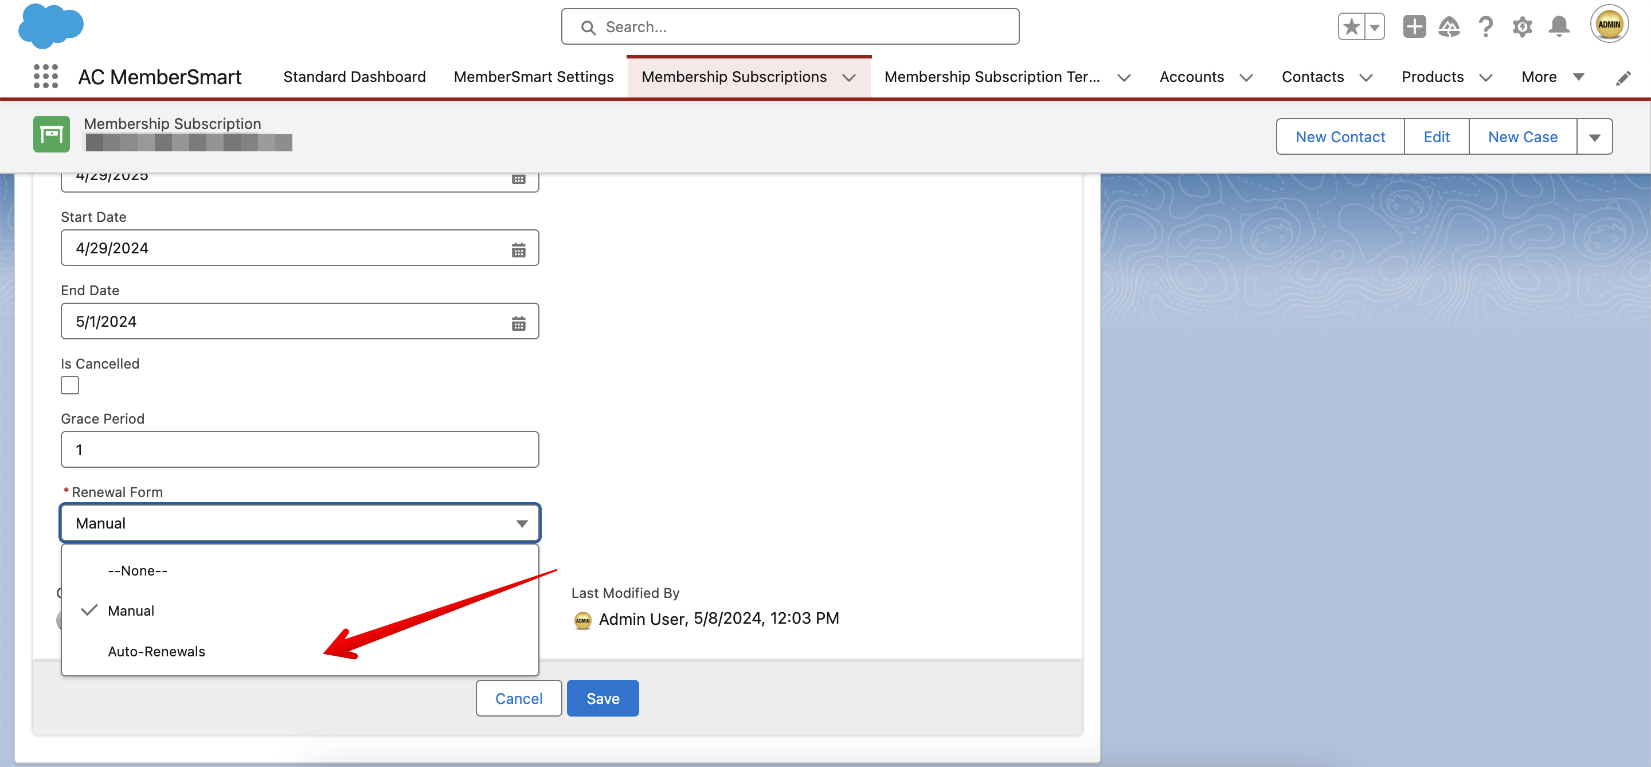Go to Membership Subscription Ter... tab
The image size is (1651, 767).
point(992,77)
